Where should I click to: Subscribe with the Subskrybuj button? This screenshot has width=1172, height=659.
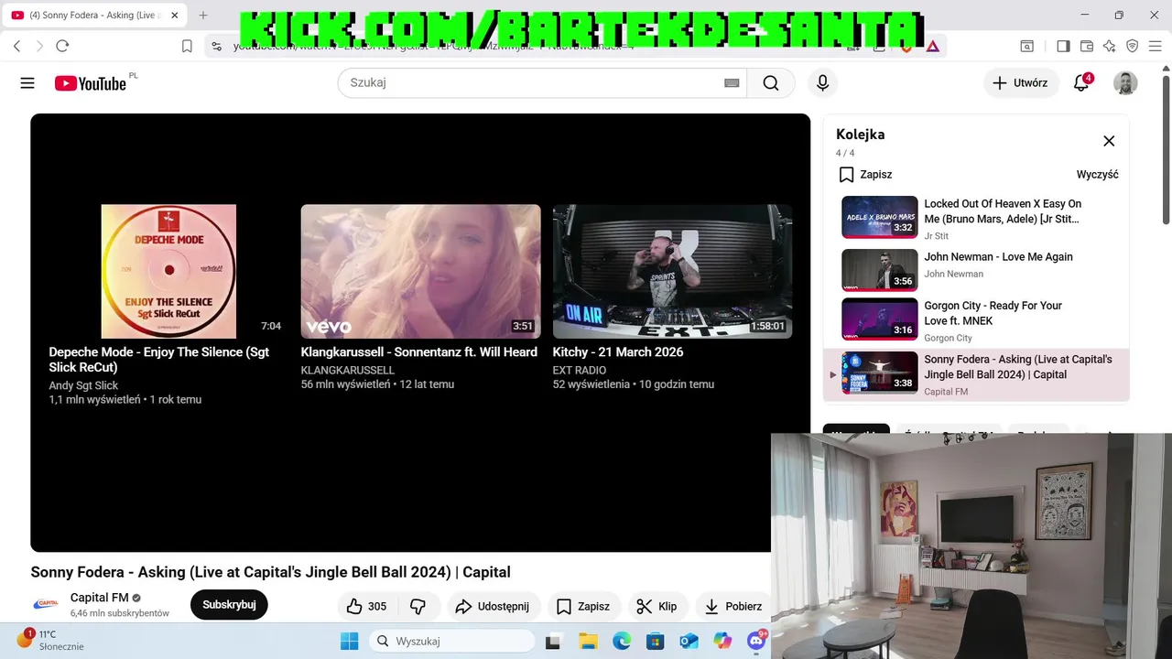click(x=229, y=605)
